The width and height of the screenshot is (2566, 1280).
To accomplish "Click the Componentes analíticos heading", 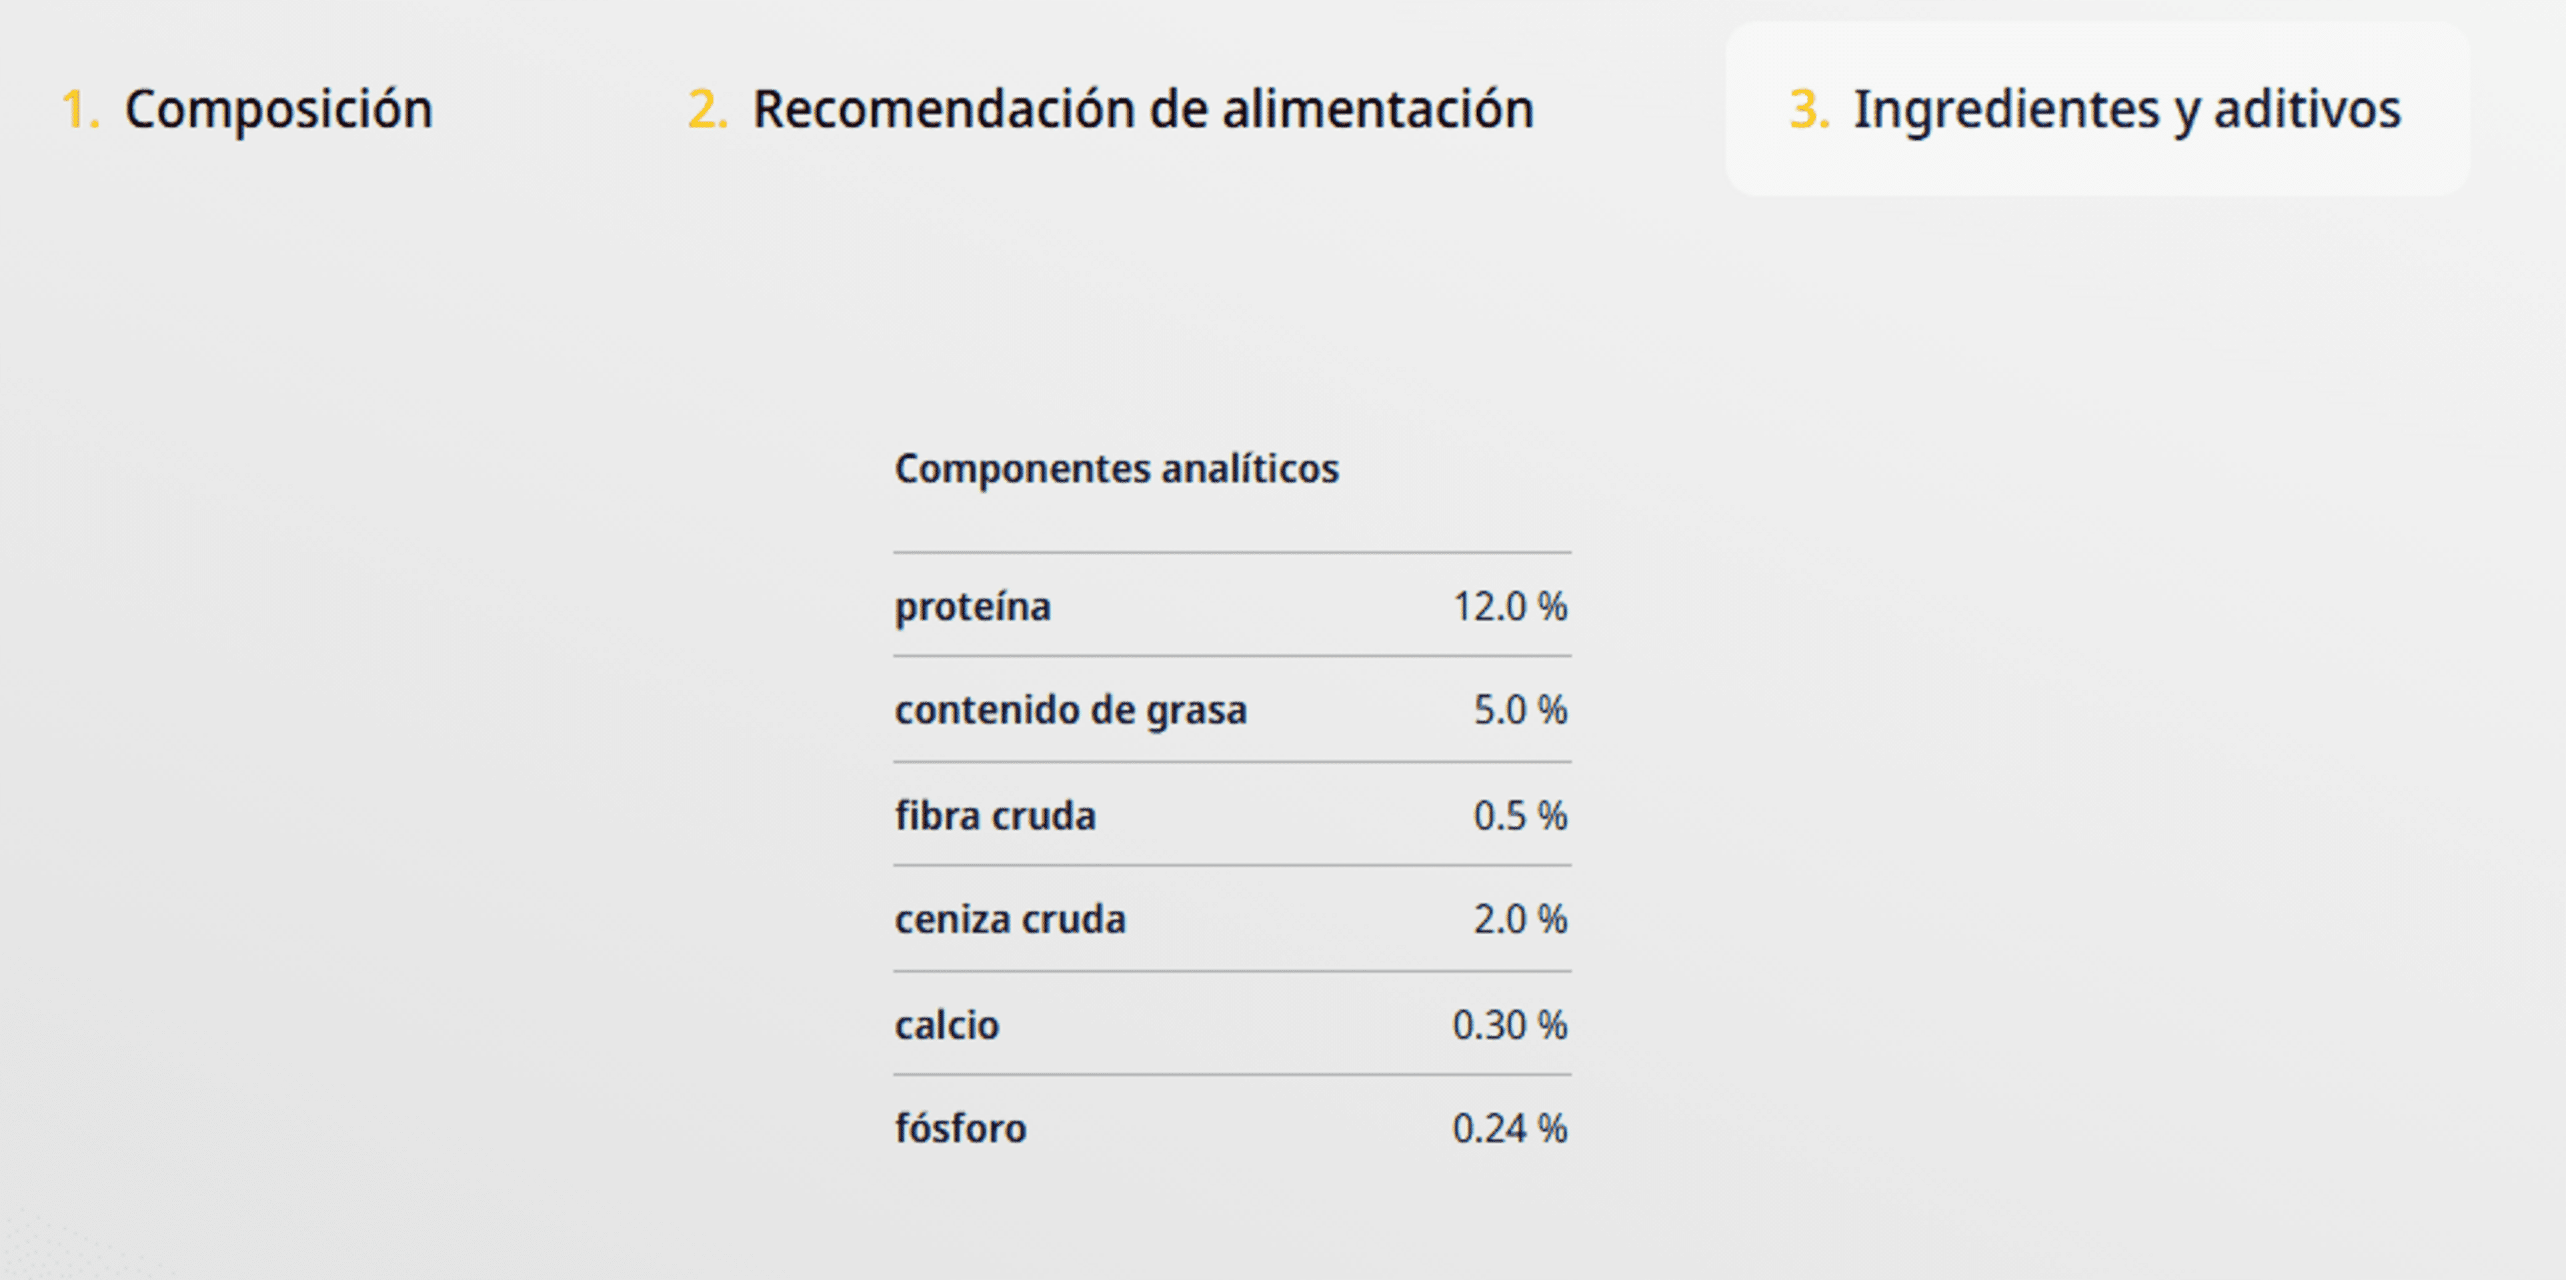I will pyautogui.click(x=1117, y=468).
